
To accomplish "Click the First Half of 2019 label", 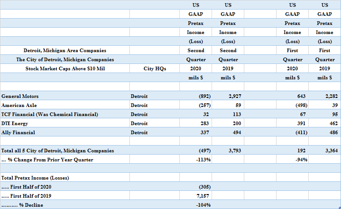I will point(26,196).
